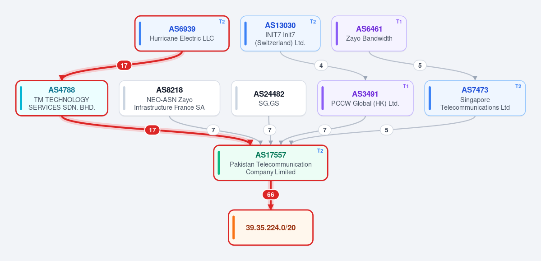Open the AS4788 TM Technology node
541x261 pixels.
coord(62,98)
